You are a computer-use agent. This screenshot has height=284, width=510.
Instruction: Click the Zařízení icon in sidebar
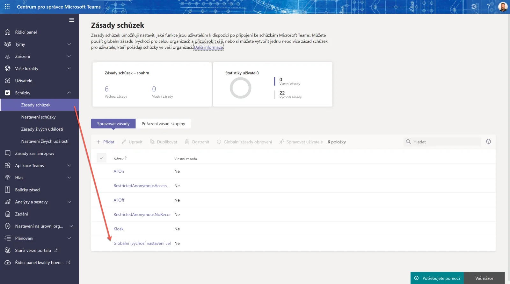pos(8,56)
